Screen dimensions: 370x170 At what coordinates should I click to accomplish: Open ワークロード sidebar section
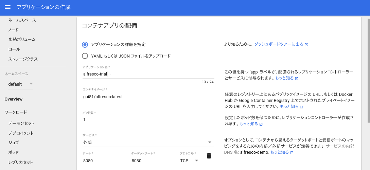pos(16,112)
